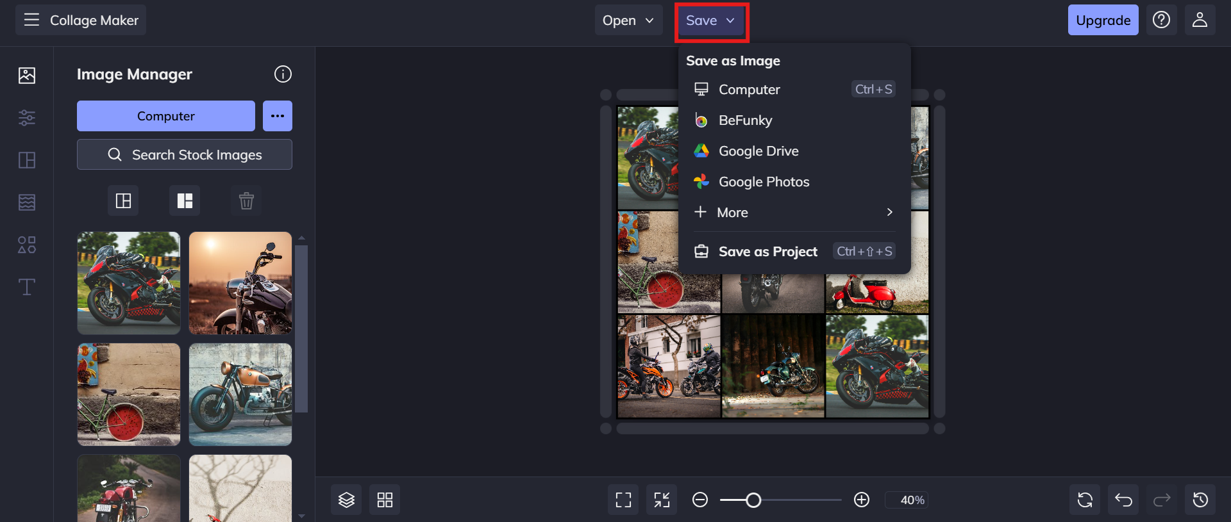This screenshot has height=522, width=1231.
Task: Open the Patterns sidebar tab
Action: [27, 202]
